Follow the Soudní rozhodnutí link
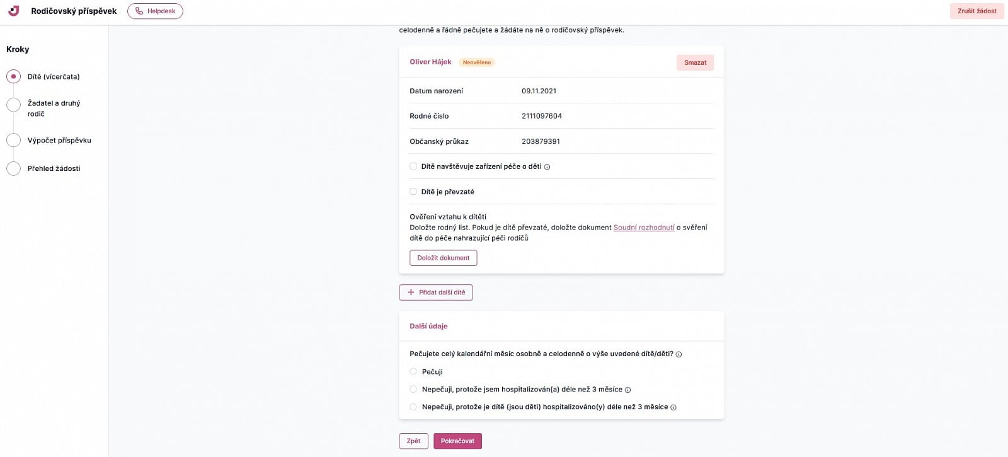This screenshot has height=457, width=1008. (x=644, y=228)
